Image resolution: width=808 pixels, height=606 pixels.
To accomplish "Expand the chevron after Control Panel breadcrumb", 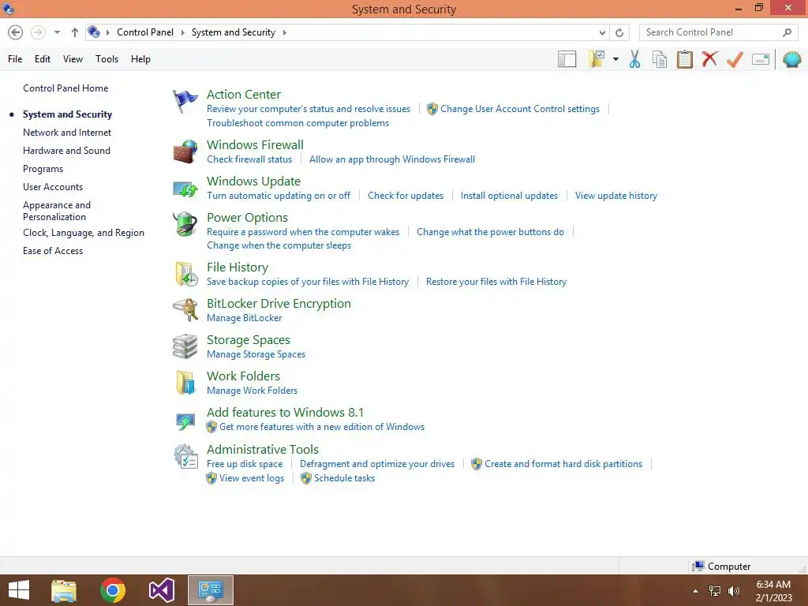I will (182, 32).
